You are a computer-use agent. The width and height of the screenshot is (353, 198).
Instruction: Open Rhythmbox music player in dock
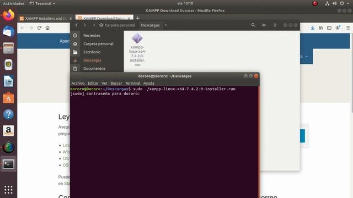click(8, 65)
